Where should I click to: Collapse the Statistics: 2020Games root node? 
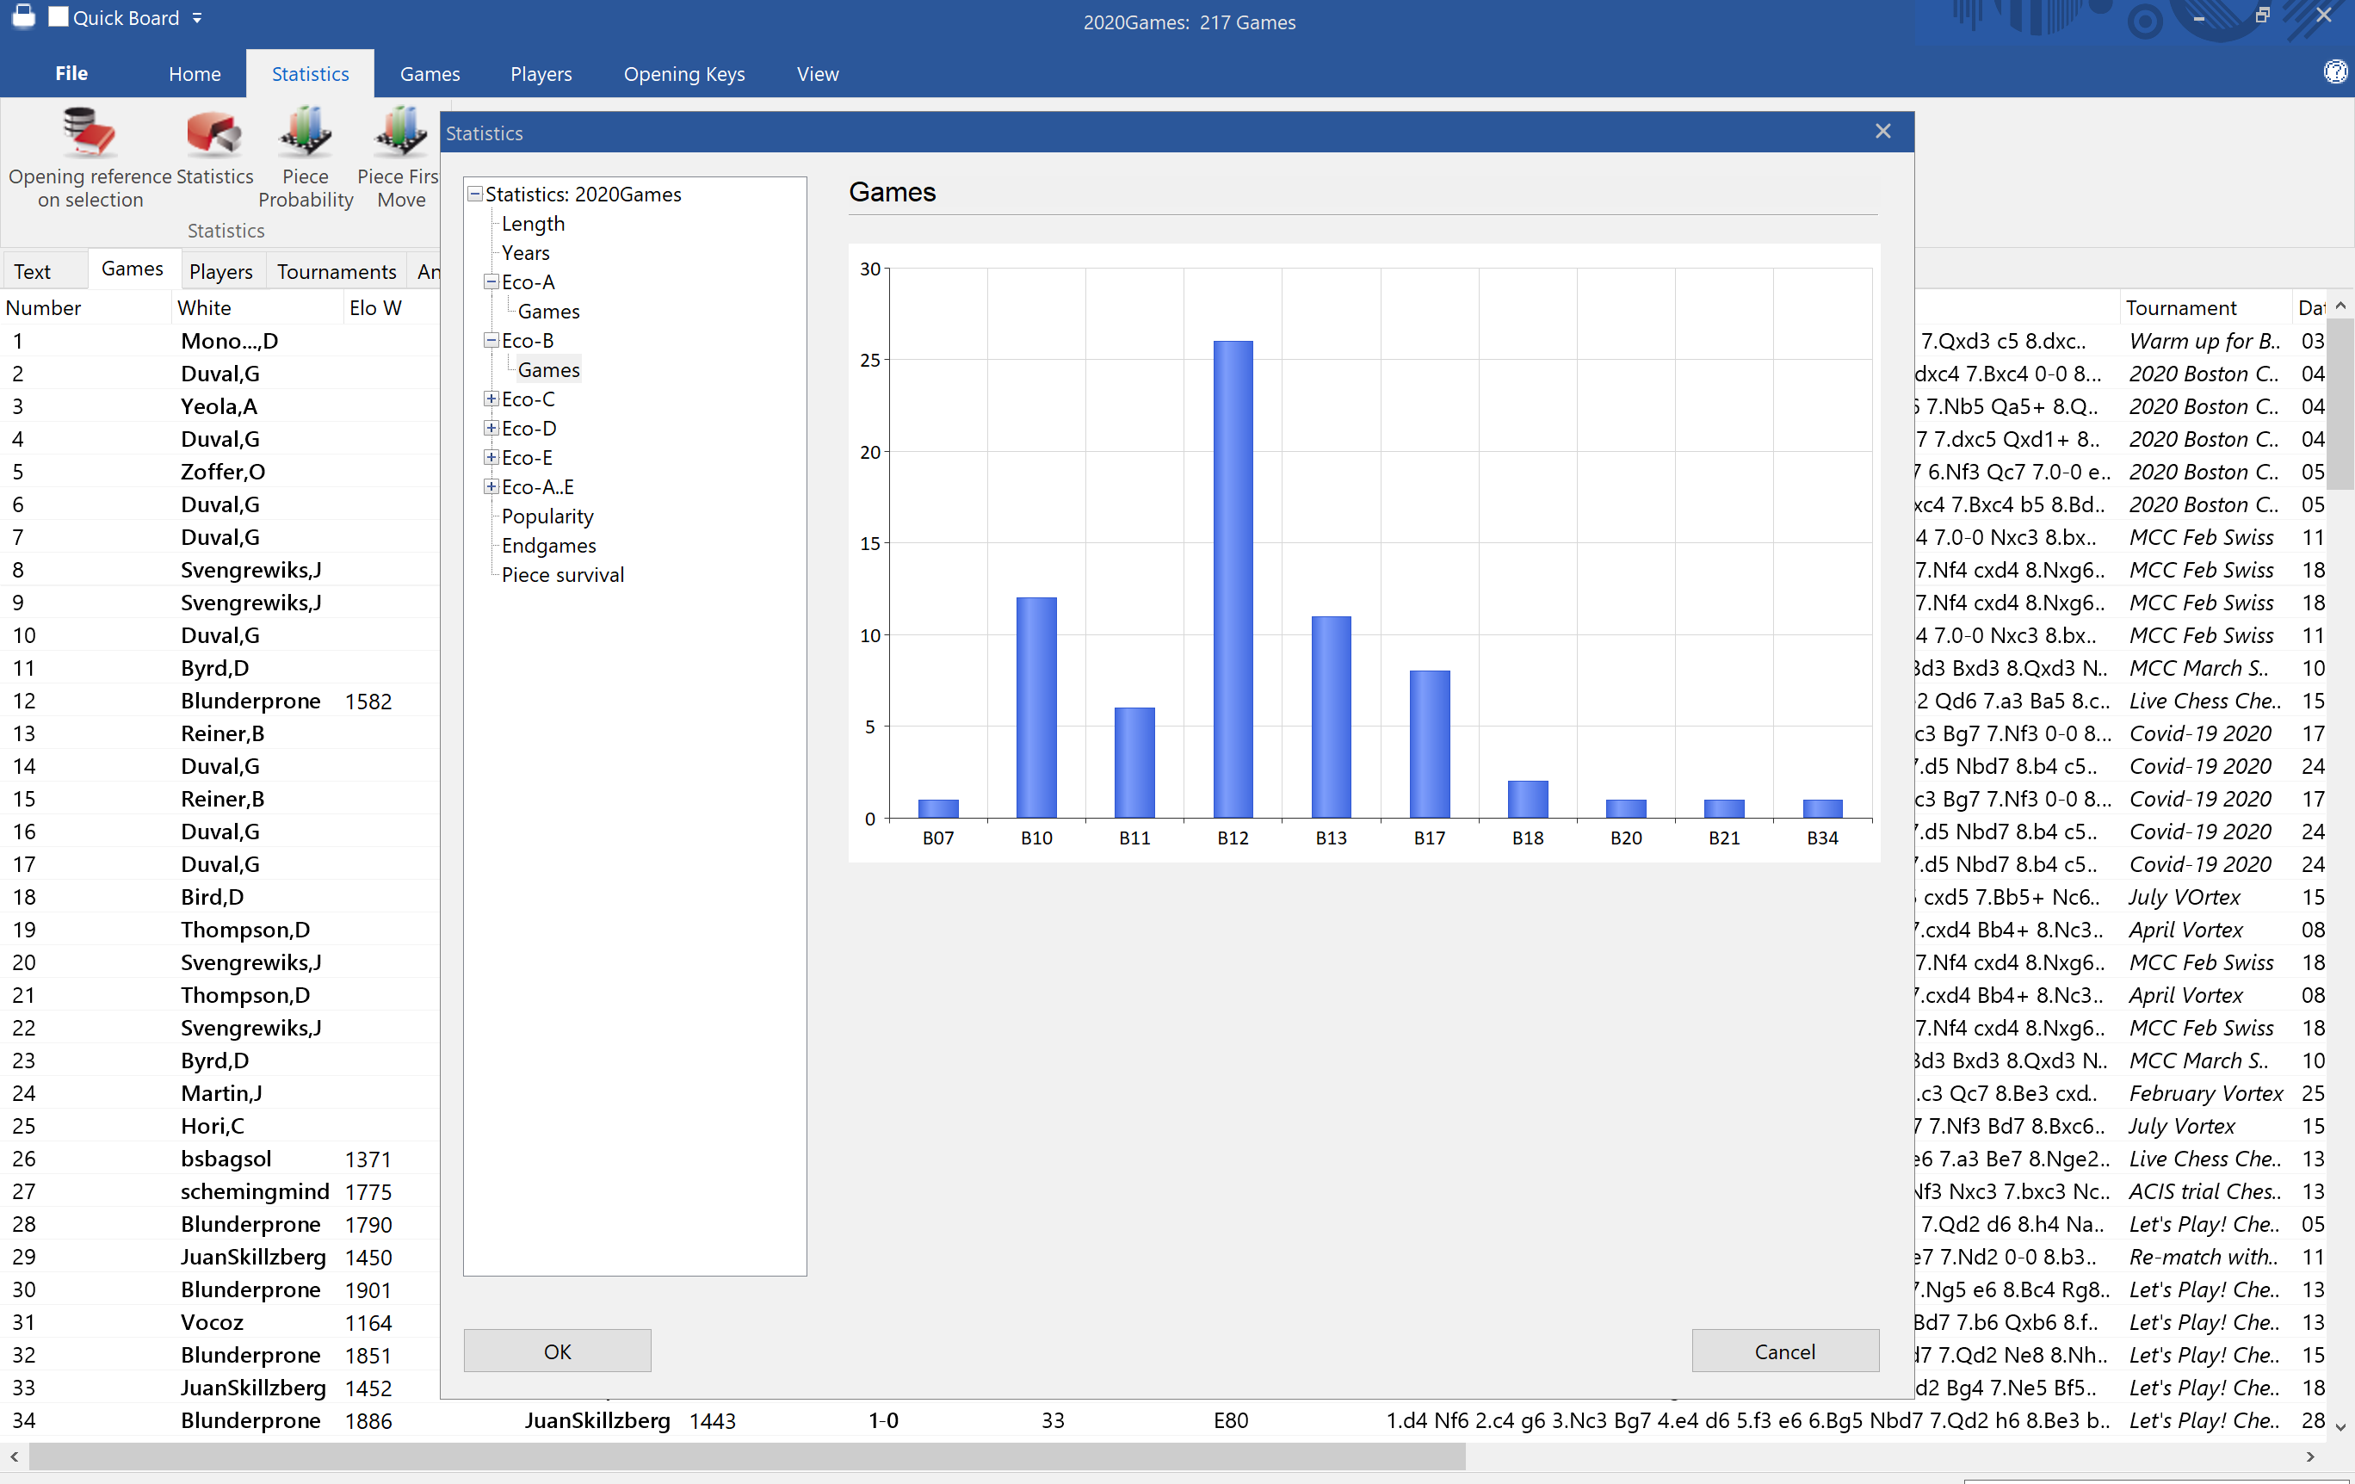click(x=475, y=194)
